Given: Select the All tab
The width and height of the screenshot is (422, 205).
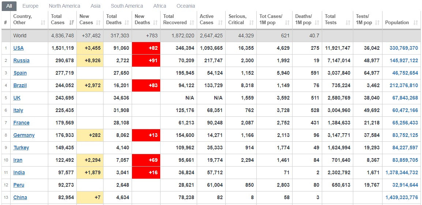Looking at the screenshot, I should [9, 6].
